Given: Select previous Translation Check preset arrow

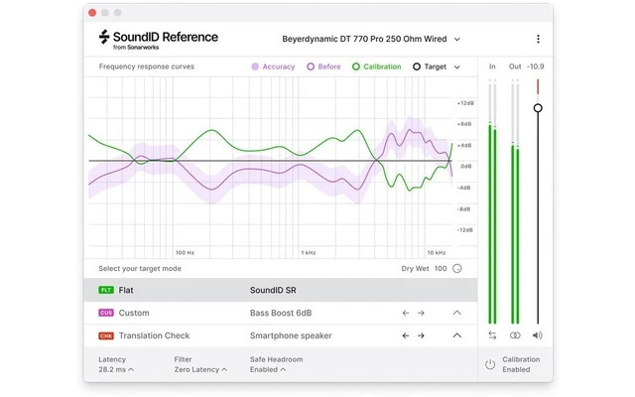Looking at the screenshot, I should tap(405, 335).
